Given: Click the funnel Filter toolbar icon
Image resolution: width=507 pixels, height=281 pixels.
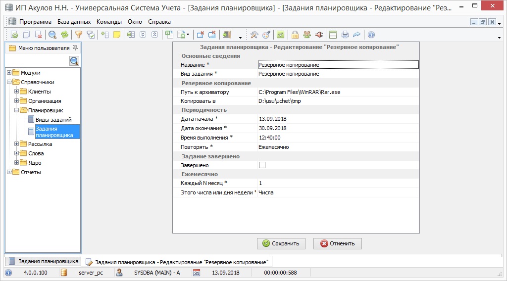Looking at the screenshot, I should tap(79, 35).
